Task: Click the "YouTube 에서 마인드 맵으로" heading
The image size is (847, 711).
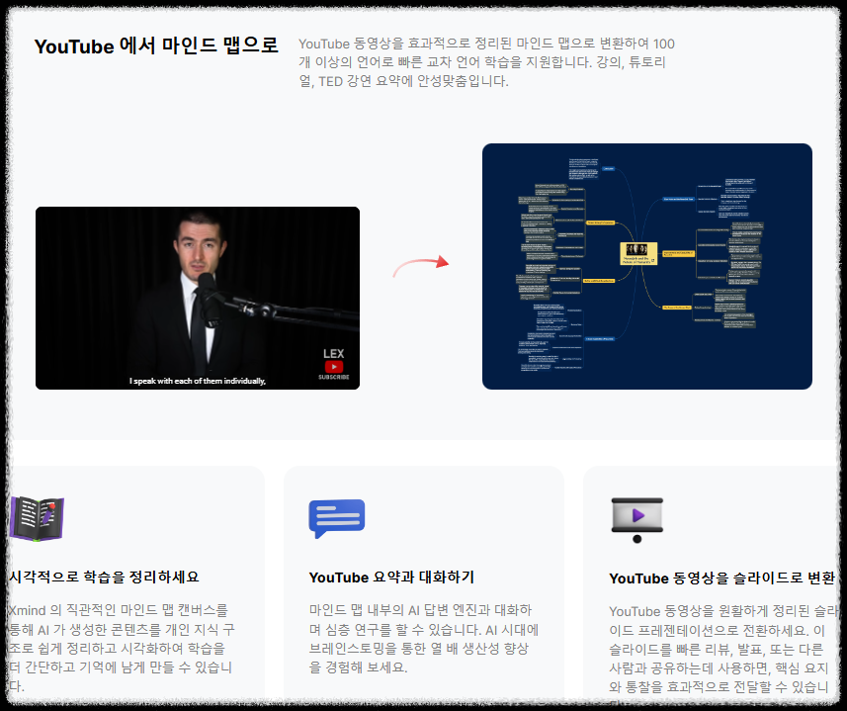Action: pyautogui.click(x=154, y=46)
